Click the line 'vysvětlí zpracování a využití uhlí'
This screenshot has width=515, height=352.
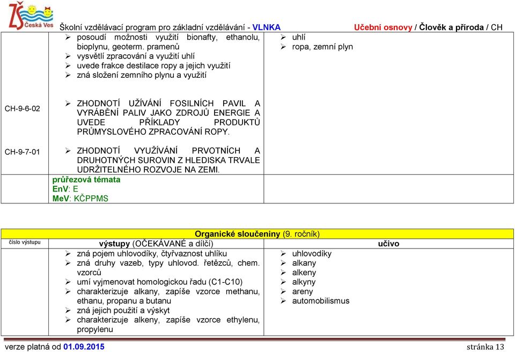[136, 56]
